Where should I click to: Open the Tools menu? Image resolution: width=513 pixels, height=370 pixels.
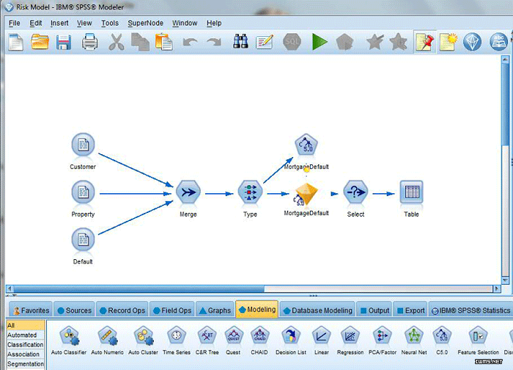pos(110,23)
